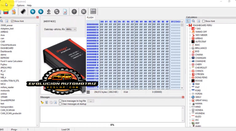This screenshot has width=236, height=131.
Task: Select the FLASH tab above the hex editor
Action: click(x=90, y=17)
